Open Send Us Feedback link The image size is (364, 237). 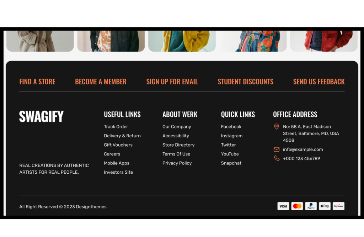[x=319, y=81]
